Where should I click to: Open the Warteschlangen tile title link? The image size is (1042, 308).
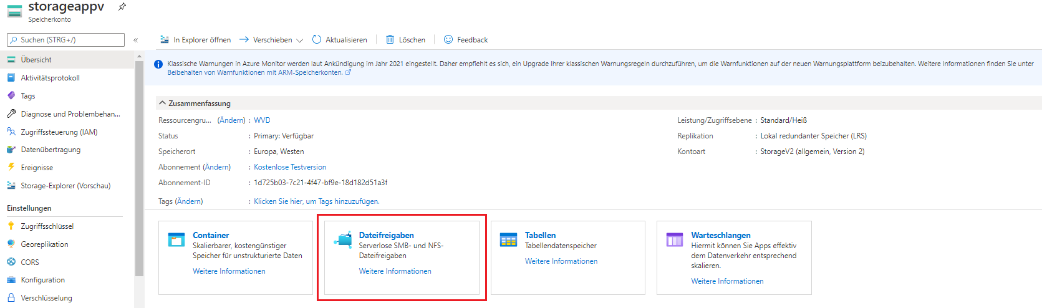coord(721,235)
